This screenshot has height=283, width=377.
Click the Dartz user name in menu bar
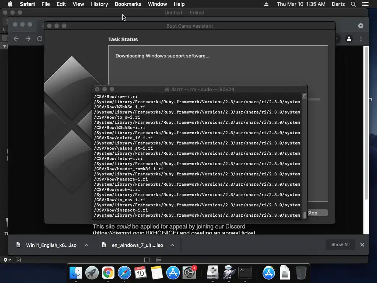pos(338,4)
